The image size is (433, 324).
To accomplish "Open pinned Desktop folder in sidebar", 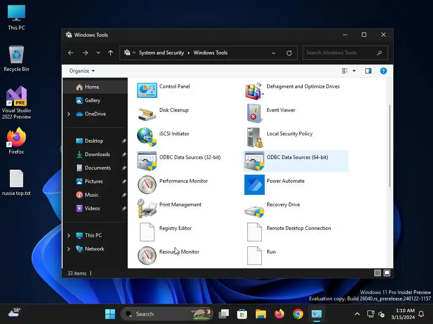I will click(x=95, y=141).
